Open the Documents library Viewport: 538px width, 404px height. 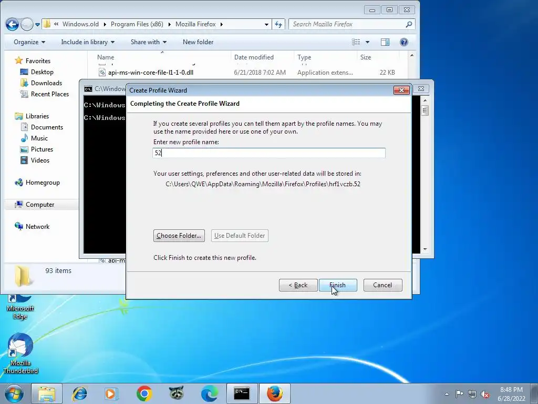tap(47, 127)
